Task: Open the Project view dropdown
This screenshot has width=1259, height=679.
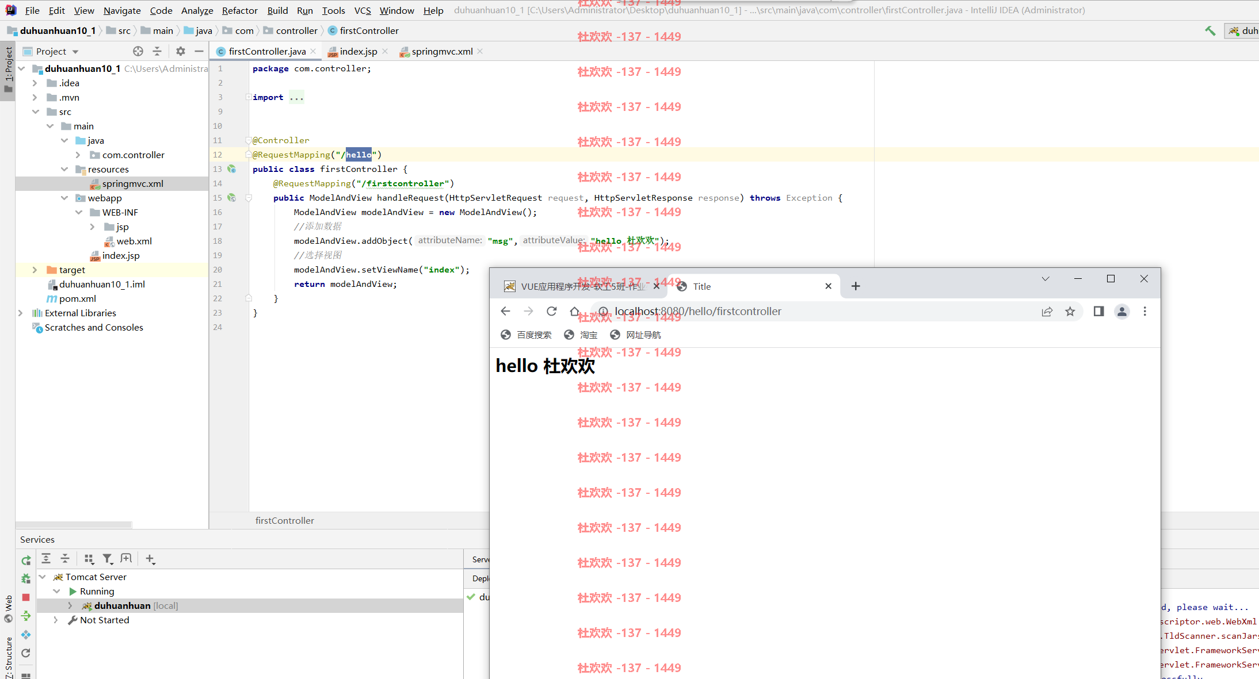Action: click(x=75, y=52)
